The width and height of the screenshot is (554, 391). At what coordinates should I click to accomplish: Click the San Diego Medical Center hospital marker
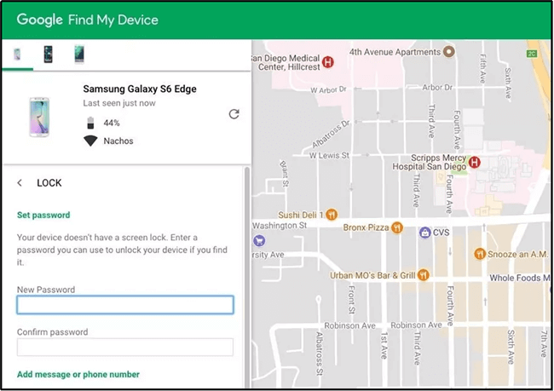328,62
